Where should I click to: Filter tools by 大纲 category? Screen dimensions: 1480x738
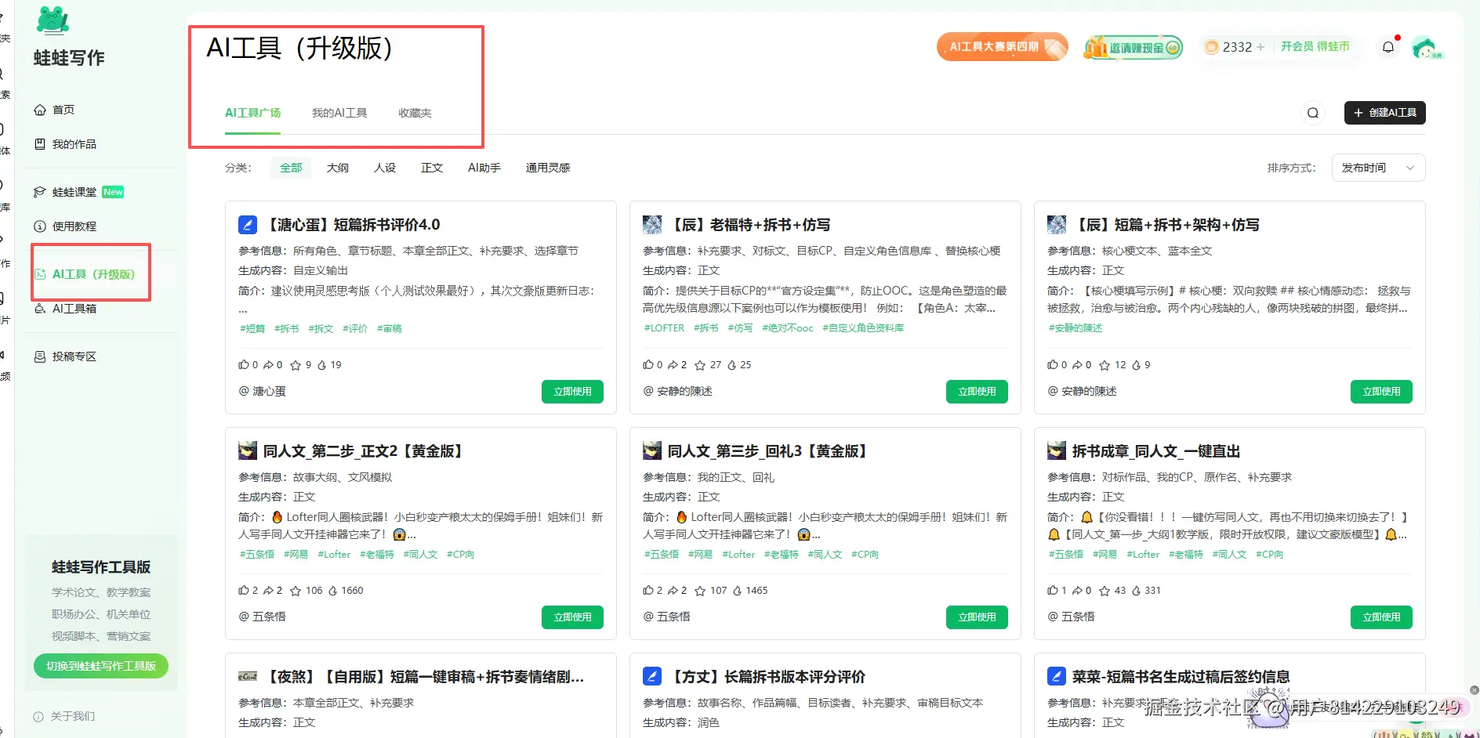[x=338, y=168]
